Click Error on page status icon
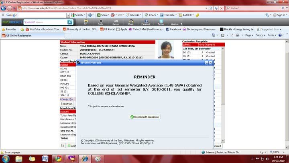This screenshot has height=163, width=289. [x=2, y=152]
